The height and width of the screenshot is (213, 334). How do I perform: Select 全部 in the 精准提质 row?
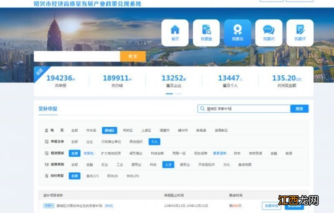(x=75, y=154)
